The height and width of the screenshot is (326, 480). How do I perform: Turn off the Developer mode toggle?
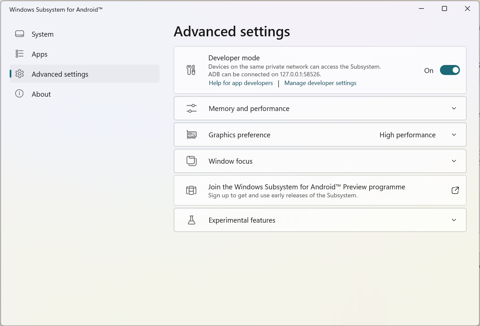point(450,70)
